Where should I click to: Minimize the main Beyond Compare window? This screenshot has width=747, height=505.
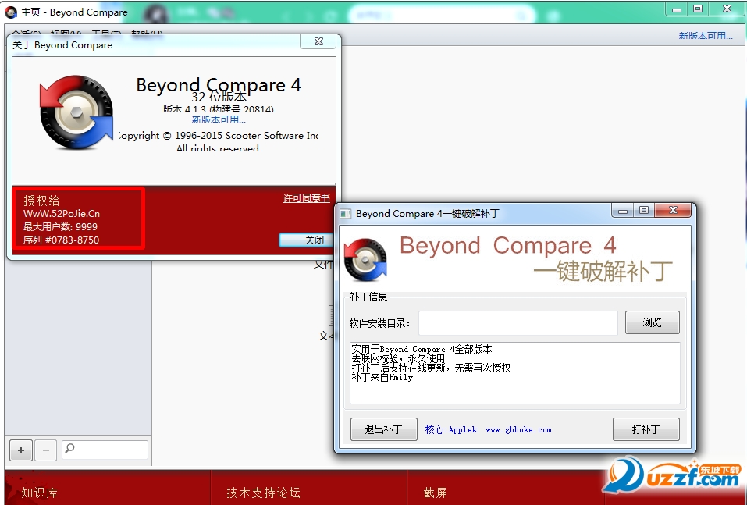click(x=677, y=9)
